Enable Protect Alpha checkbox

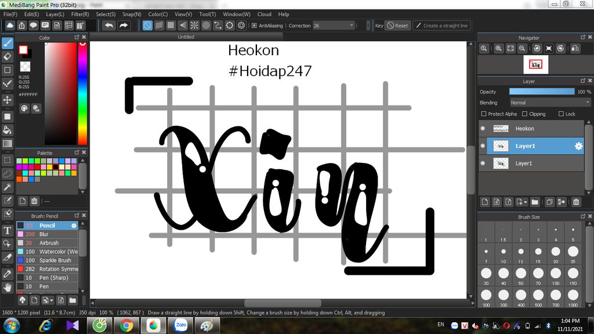tap(484, 114)
